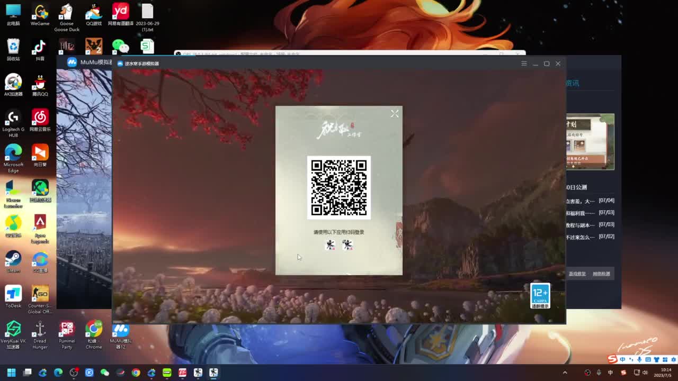Screen dimensions: 678x381
Task: Open the 抖音 desktop shortcut
Action: pyautogui.click(x=40, y=50)
